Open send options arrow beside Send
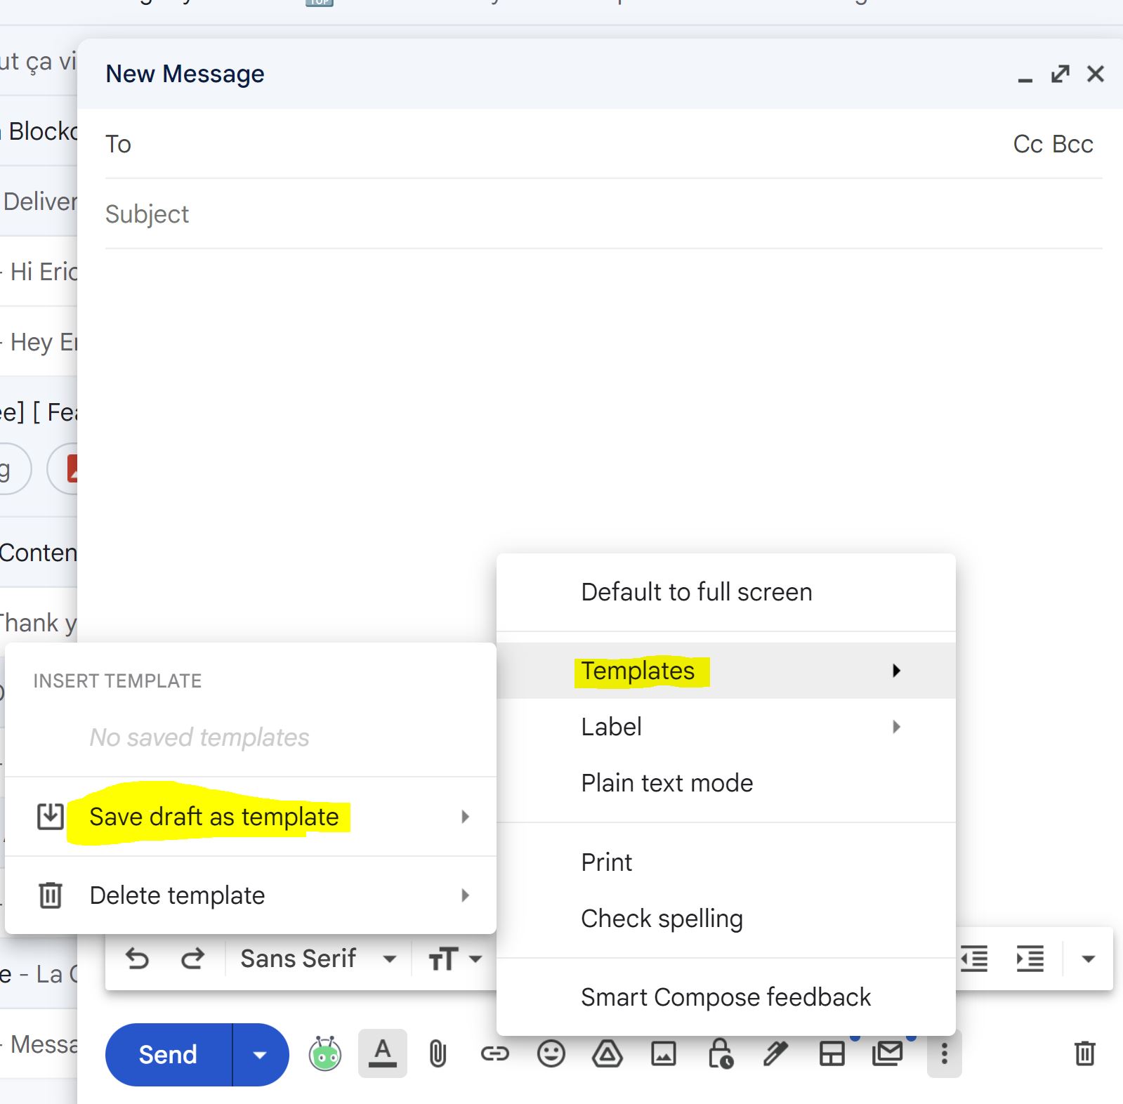1123x1104 pixels. pyautogui.click(x=260, y=1055)
